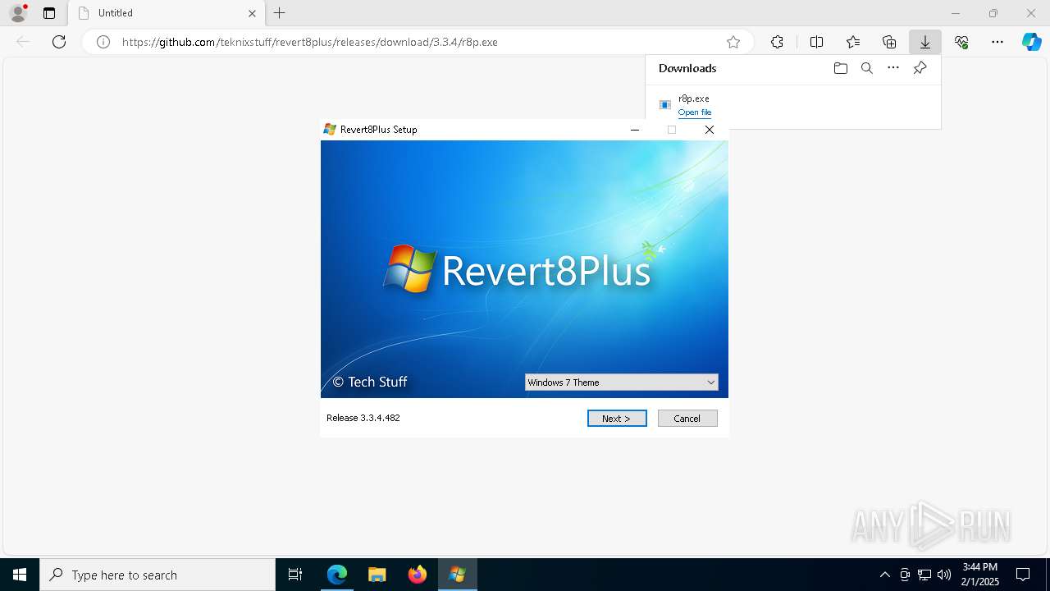Close the Revert8Plus Setup window
This screenshot has width=1050, height=591.
[x=710, y=130]
